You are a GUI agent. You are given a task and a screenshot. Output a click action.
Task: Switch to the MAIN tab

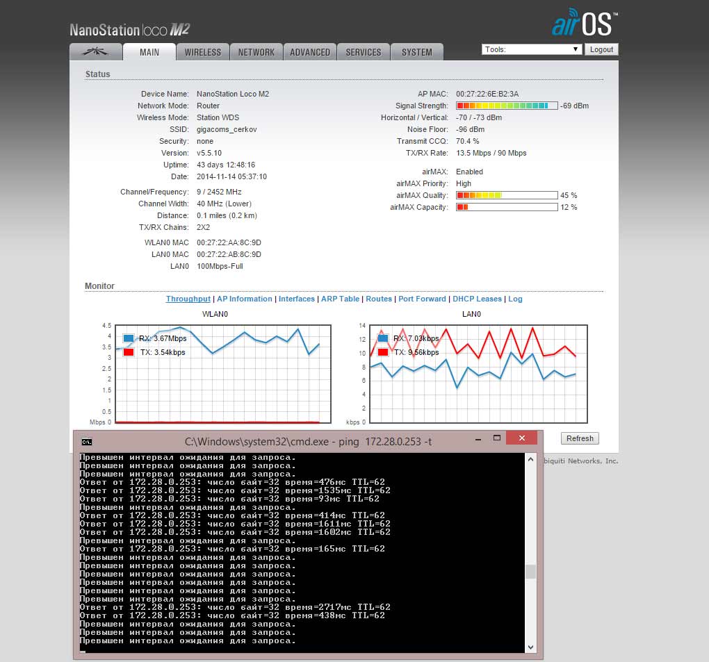click(149, 52)
